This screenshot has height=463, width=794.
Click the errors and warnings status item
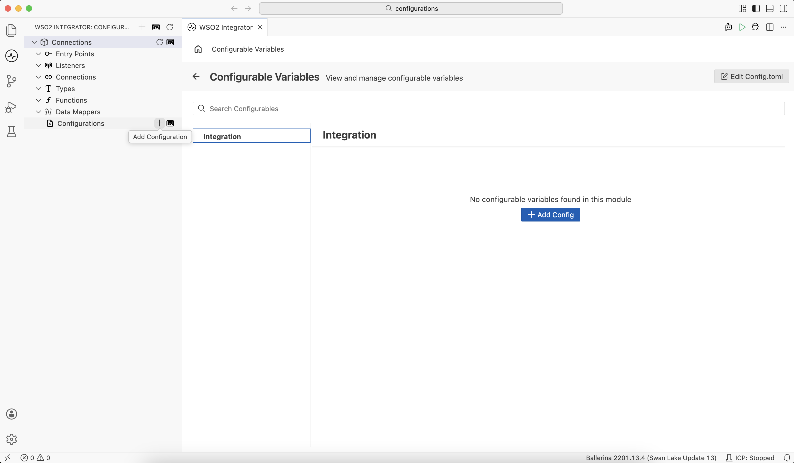coord(35,458)
